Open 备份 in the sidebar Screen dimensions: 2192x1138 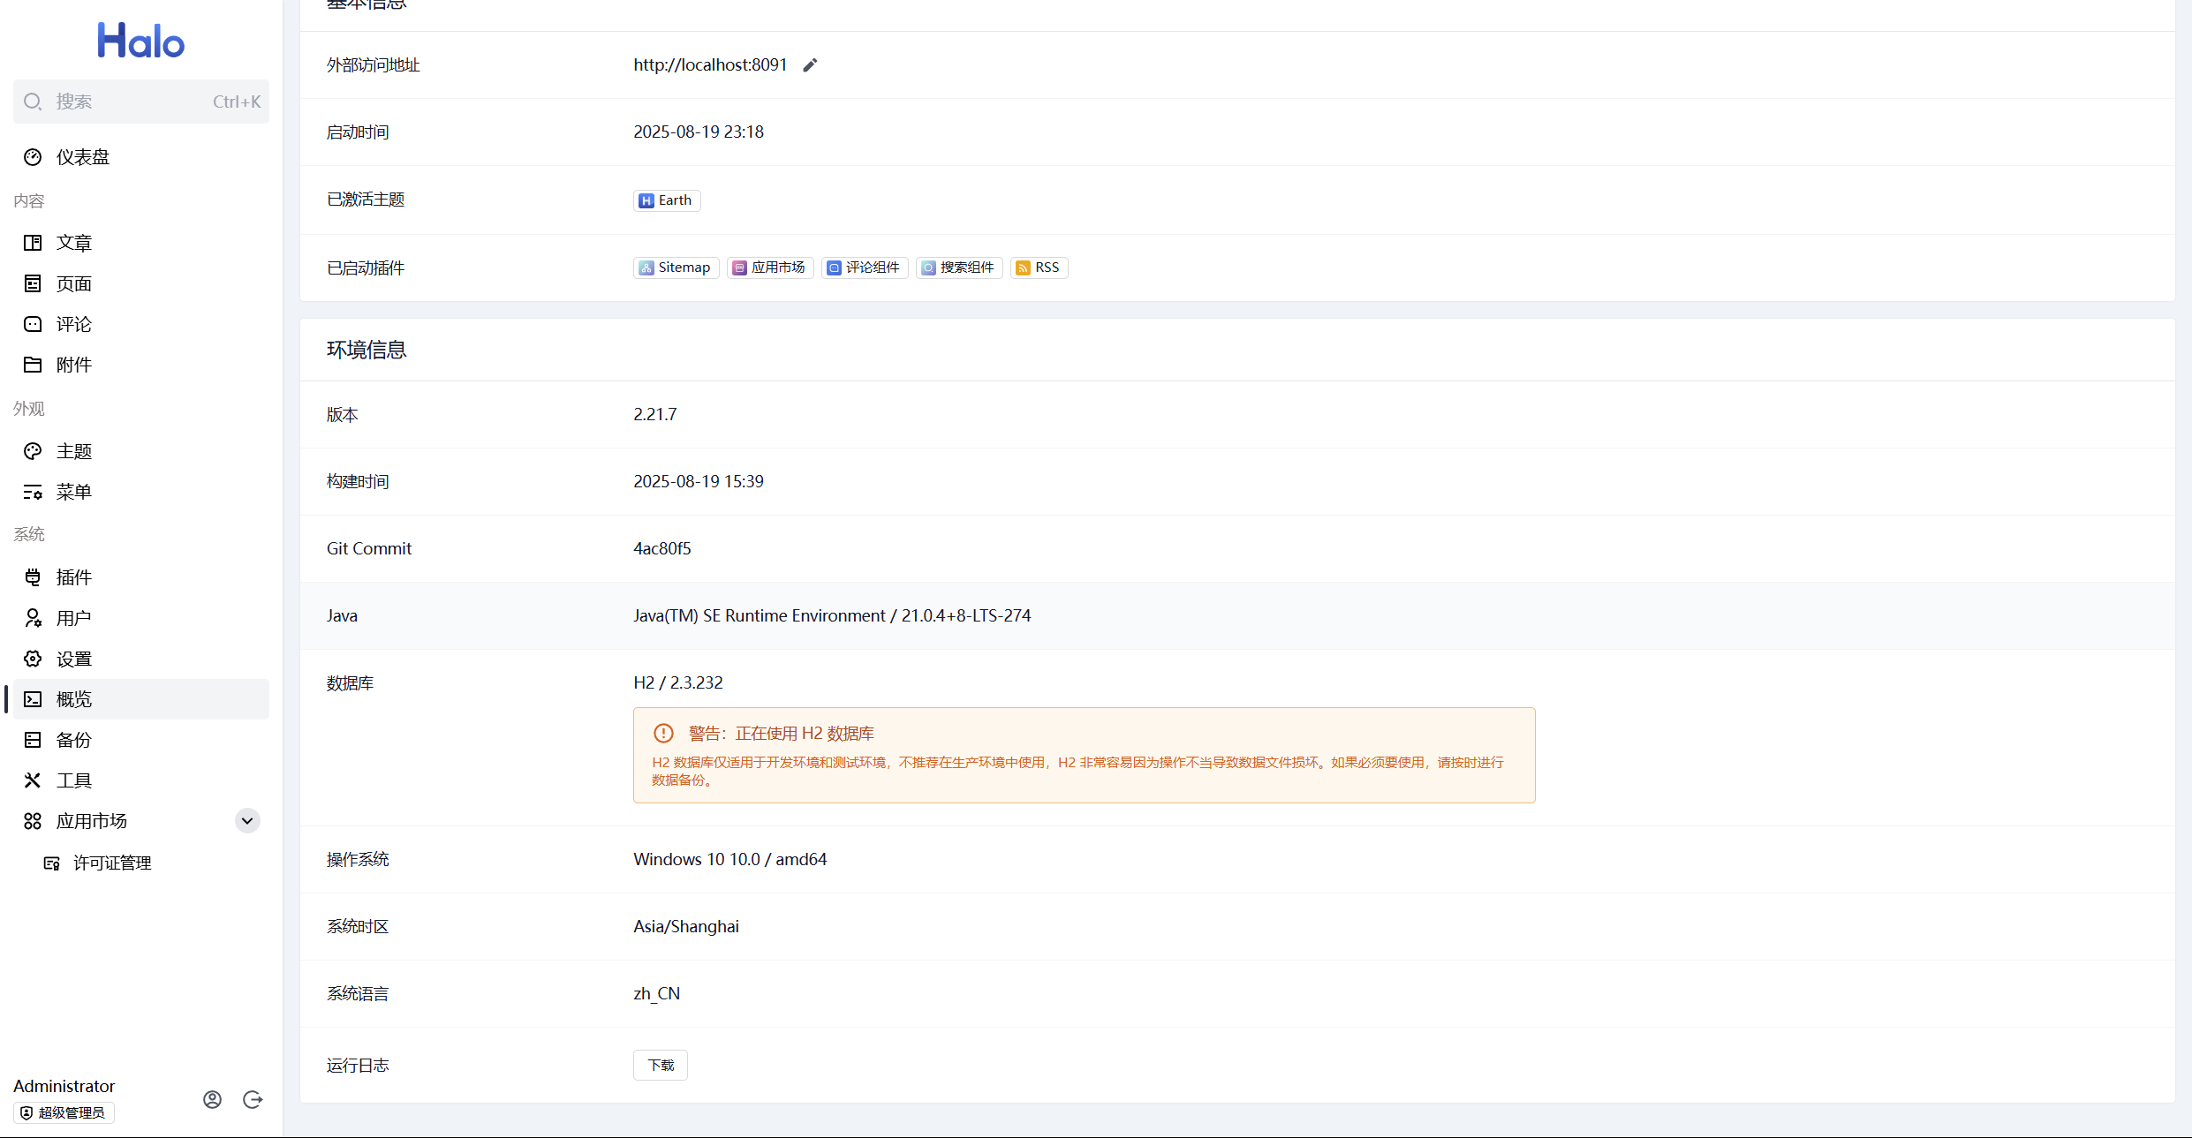pos(74,740)
